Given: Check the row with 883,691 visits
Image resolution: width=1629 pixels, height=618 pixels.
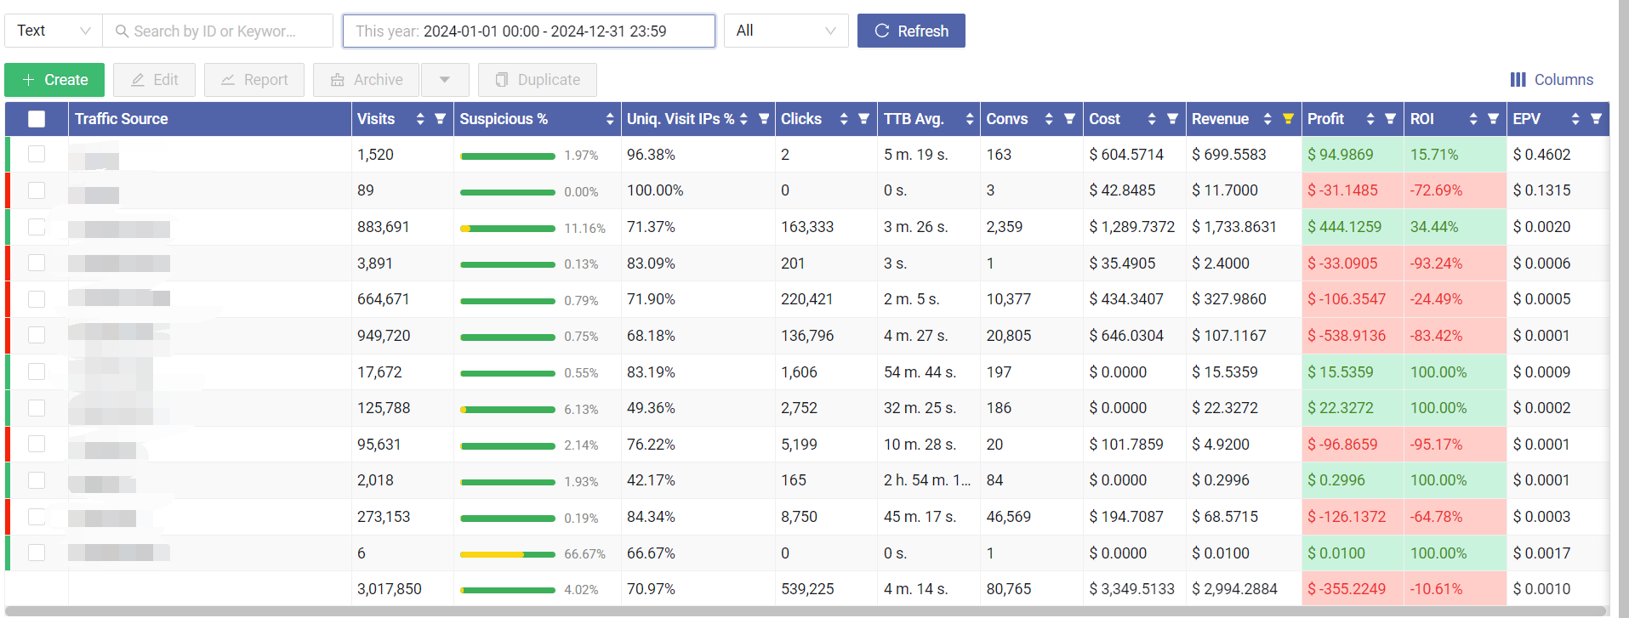Looking at the screenshot, I should [x=37, y=227].
